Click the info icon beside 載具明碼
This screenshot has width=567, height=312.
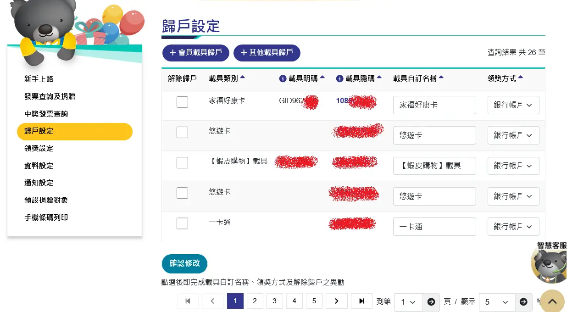pos(283,79)
